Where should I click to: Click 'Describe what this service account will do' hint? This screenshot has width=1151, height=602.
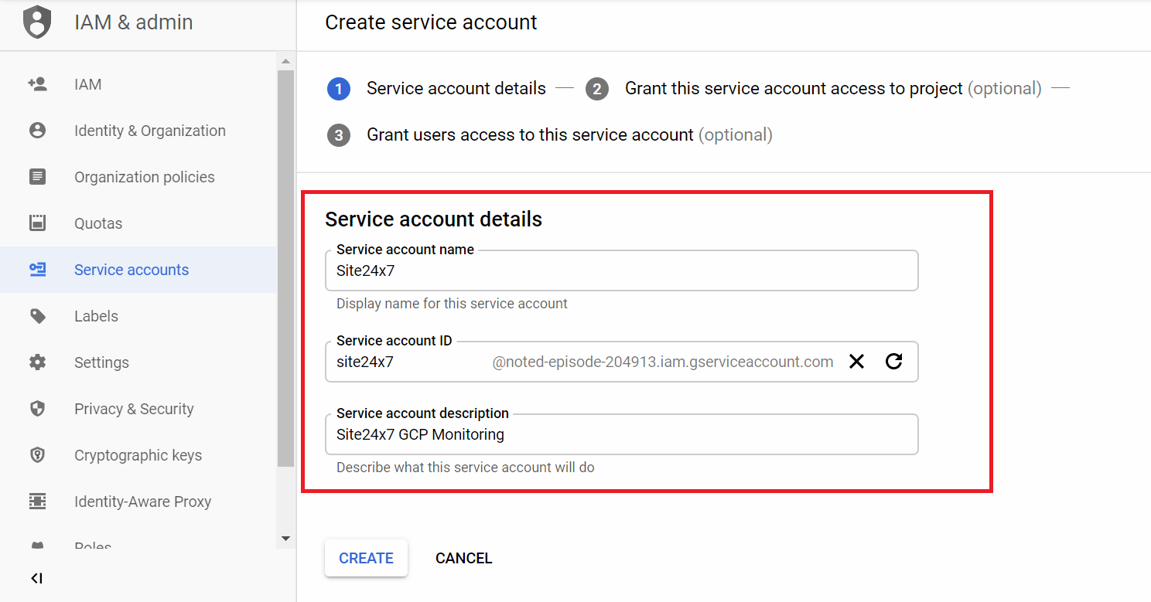point(466,468)
